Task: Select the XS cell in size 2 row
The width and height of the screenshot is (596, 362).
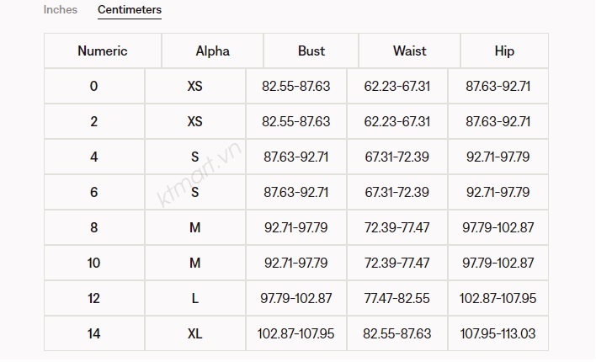Action: click(195, 121)
